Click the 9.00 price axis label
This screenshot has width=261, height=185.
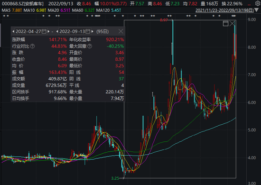click(252, 19)
